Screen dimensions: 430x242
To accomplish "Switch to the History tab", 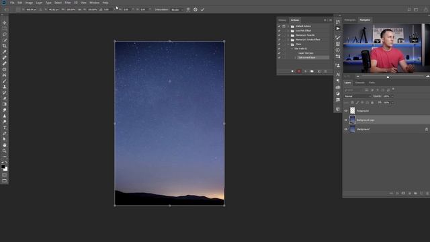I will tap(282, 20).
